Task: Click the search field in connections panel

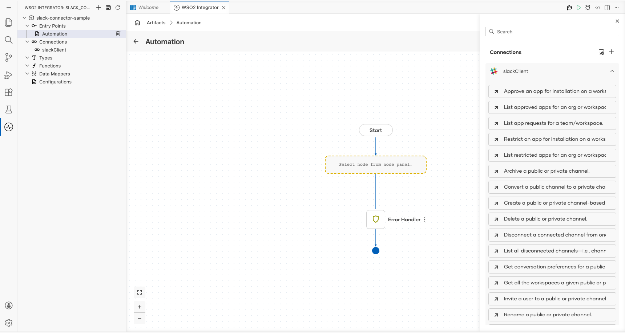Action: pyautogui.click(x=552, y=32)
